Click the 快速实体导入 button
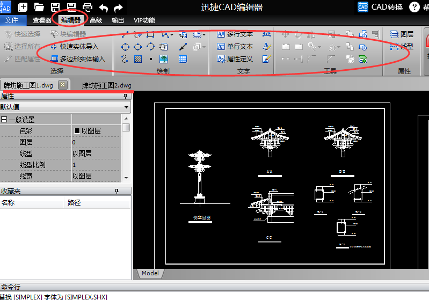Image resolution: width=429 pixels, height=300 pixels. click(75, 47)
